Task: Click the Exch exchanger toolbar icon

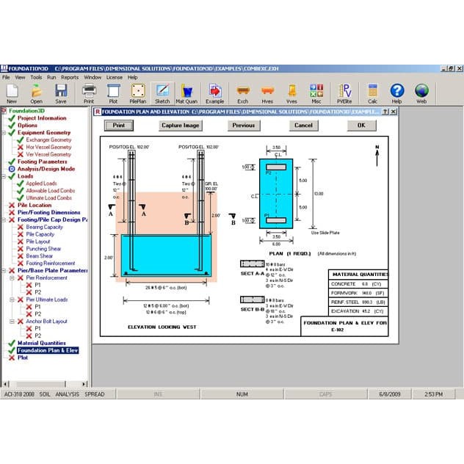Action: tap(242, 92)
